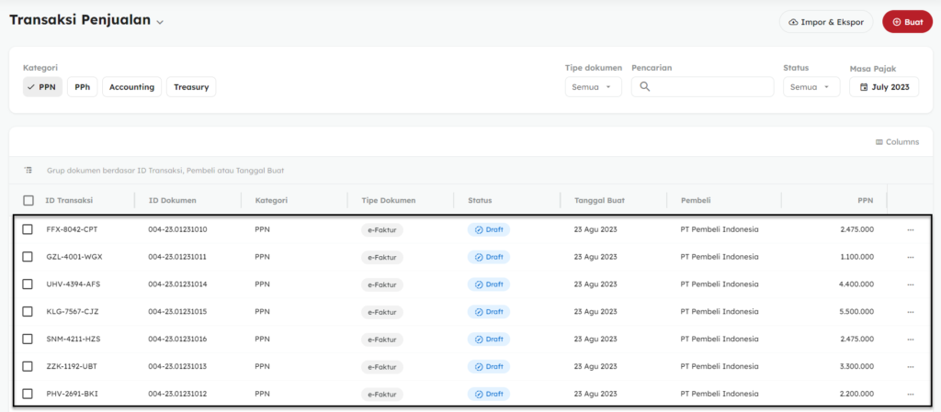This screenshot has height=412, width=941.
Task: Open three-dot menu for PHV-2691-BKI row
Action: 911,394
